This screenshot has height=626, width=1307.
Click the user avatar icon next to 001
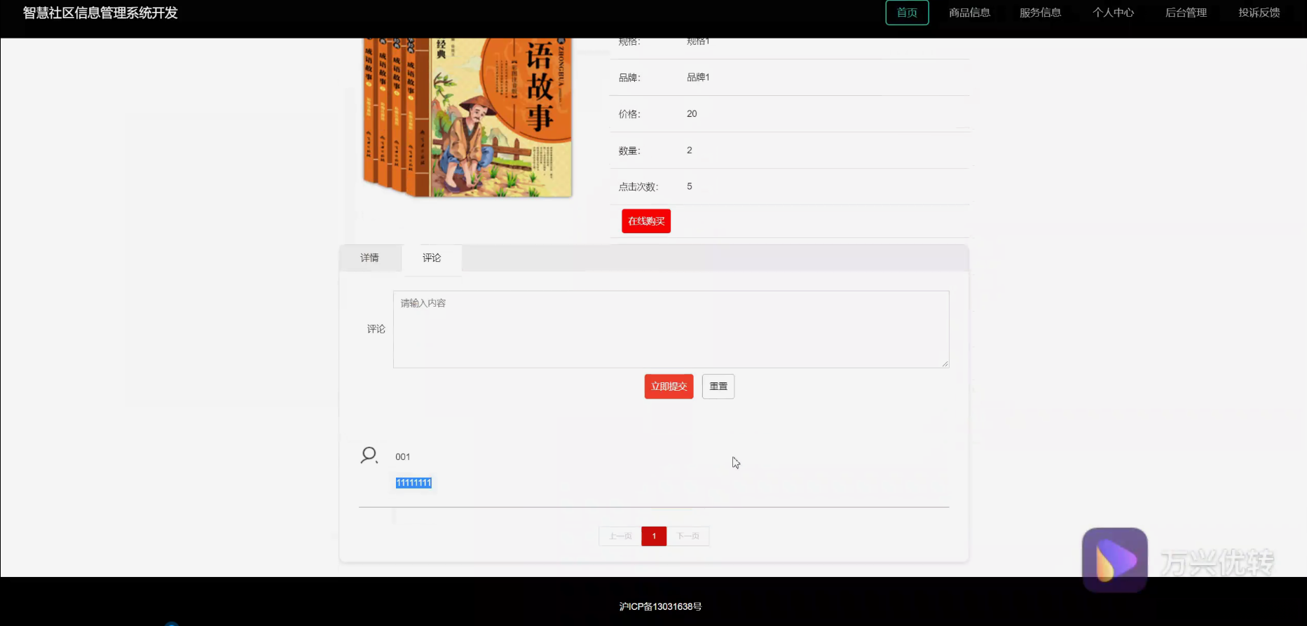(369, 456)
